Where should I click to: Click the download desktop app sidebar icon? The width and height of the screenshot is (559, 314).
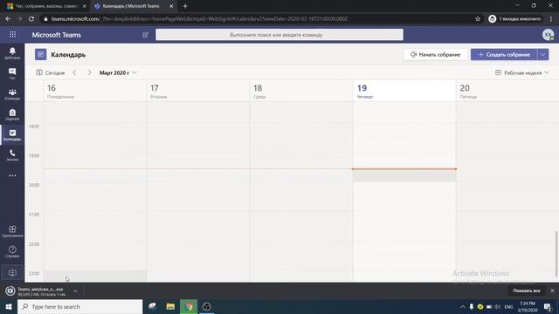[x=12, y=273]
